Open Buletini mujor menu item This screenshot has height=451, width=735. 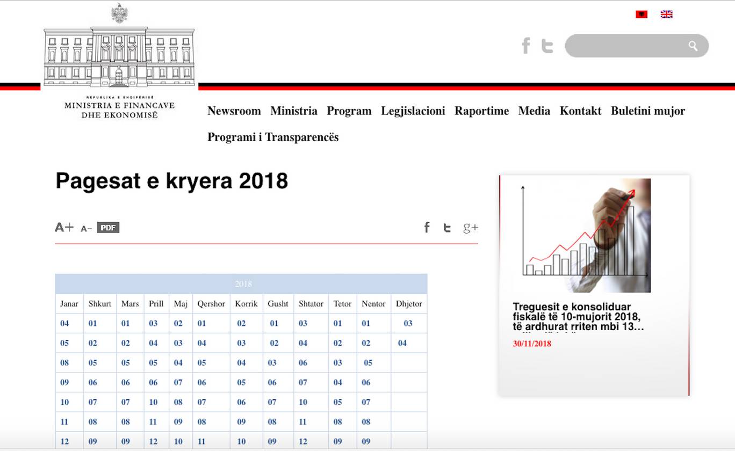(x=647, y=111)
